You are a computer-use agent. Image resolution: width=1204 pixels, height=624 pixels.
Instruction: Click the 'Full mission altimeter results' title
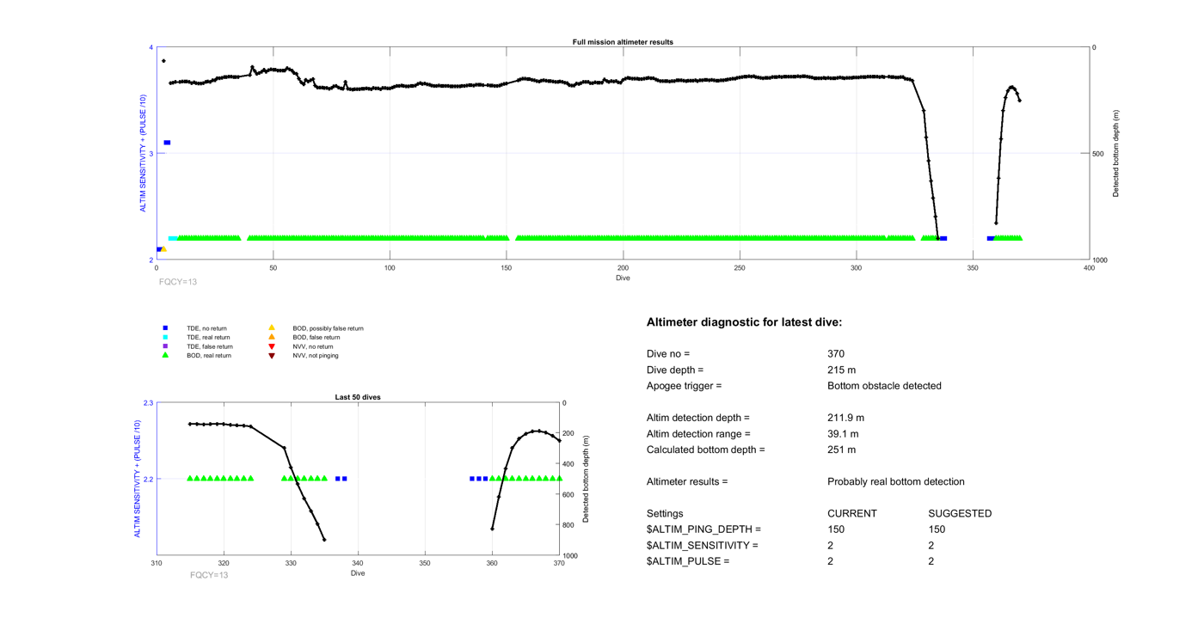[x=623, y=42]
